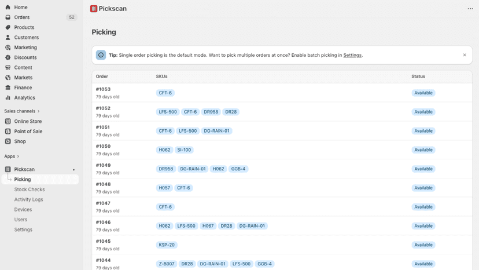Click the DG-RAIN-01 tag in order #1051
The image size is (479, 270).
point(216,131)
